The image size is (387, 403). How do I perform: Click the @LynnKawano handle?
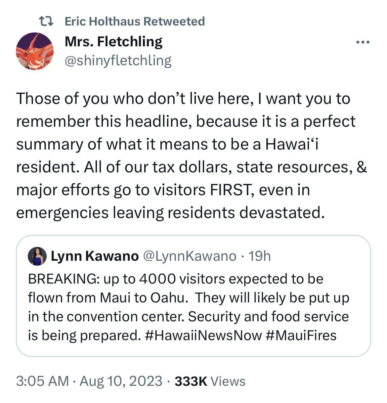(189, 256)
